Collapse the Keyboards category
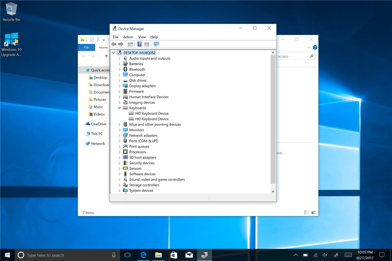Screen dimensions: 392x261 tap(119, 108)
